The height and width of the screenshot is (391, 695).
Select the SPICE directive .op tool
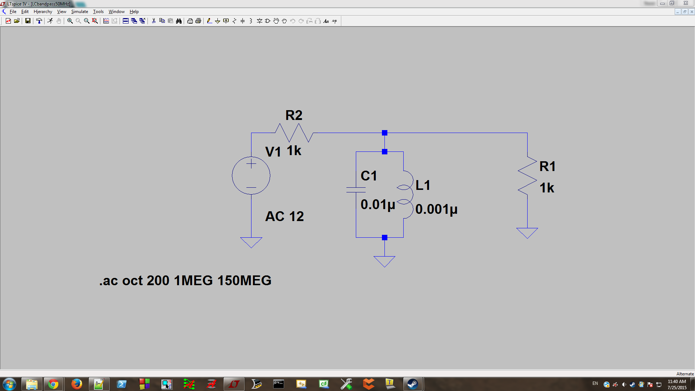click(334, 21)
